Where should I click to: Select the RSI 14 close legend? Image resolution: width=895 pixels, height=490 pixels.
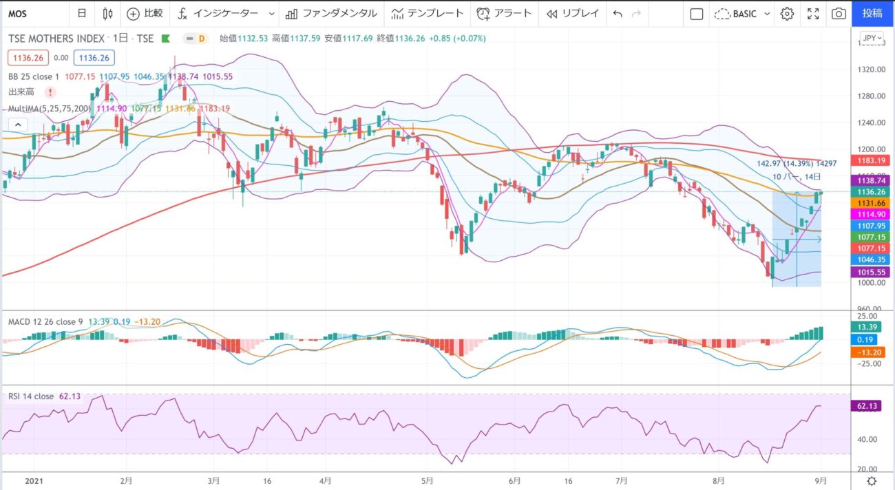(x=30, y=396)
